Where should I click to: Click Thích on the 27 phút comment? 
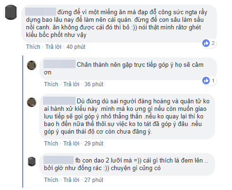[x=51, y=180]
